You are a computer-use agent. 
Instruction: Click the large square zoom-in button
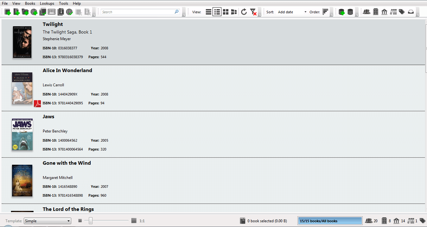(134, 221)
